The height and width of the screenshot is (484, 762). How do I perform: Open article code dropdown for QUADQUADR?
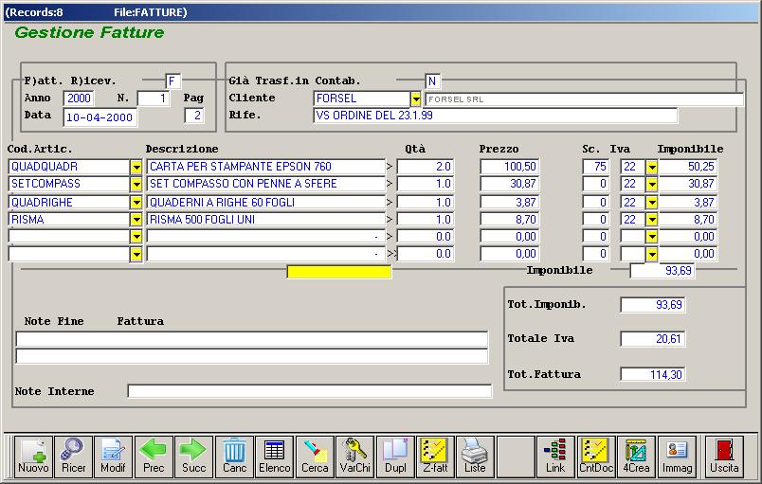pyautogui.click(x=136, y=167)
